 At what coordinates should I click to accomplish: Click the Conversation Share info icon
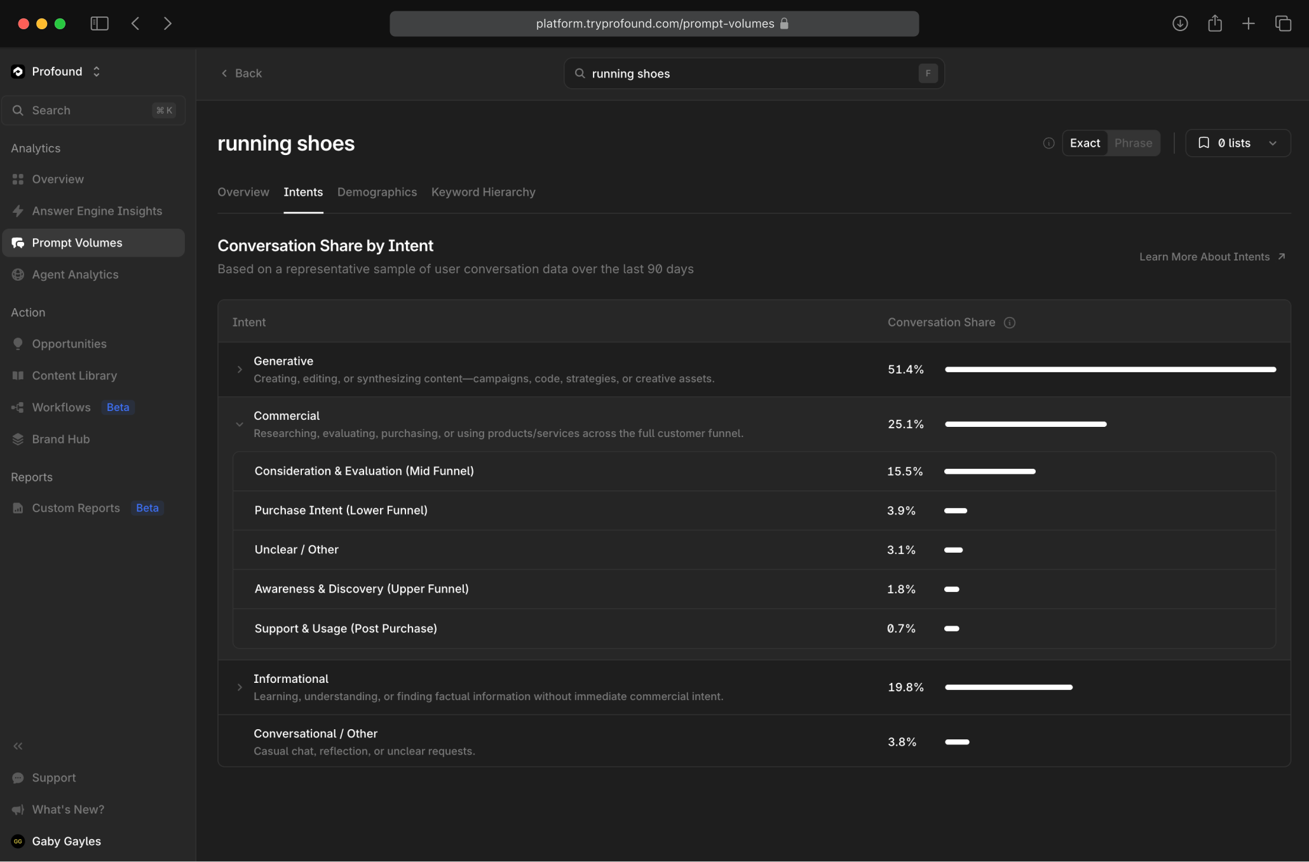coord(1009,323)
